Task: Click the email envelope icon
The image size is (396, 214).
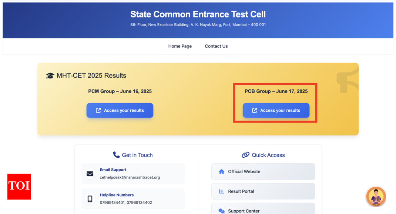Action: click(x=90, y=174)
